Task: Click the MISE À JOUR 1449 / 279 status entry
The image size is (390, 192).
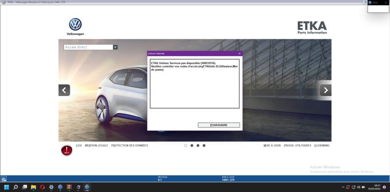Action: click(x=228, y=178)
